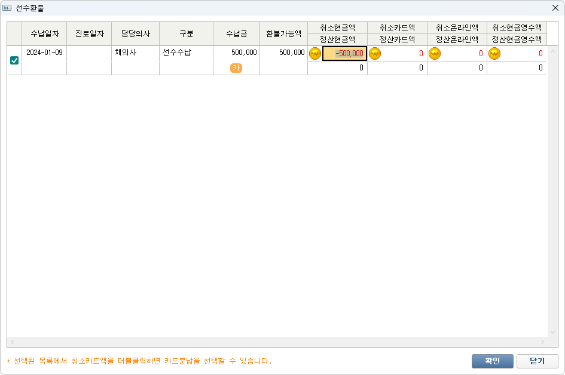
Task: Click the coin icon in 취소현금영수액 column
Action: click(494, 53)
